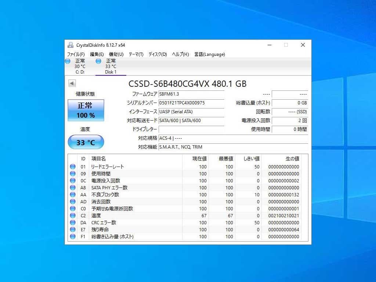Click the CrystalDiskInfo title bar icon
Image resolution: width=376 pixels, height=282 pixels.
[70, 44]
